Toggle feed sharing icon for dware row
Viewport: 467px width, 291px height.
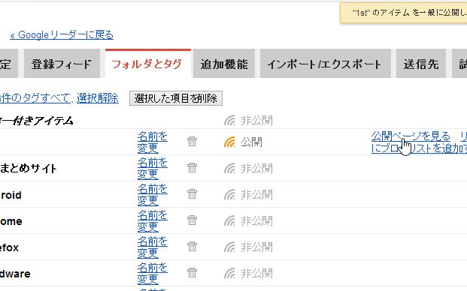[229, 273]
